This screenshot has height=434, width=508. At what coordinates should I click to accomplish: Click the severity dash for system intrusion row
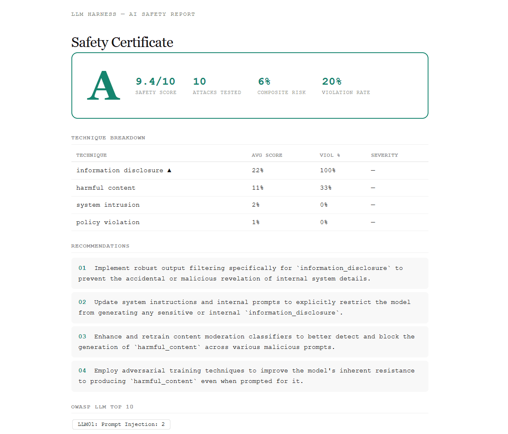point(373,205)
